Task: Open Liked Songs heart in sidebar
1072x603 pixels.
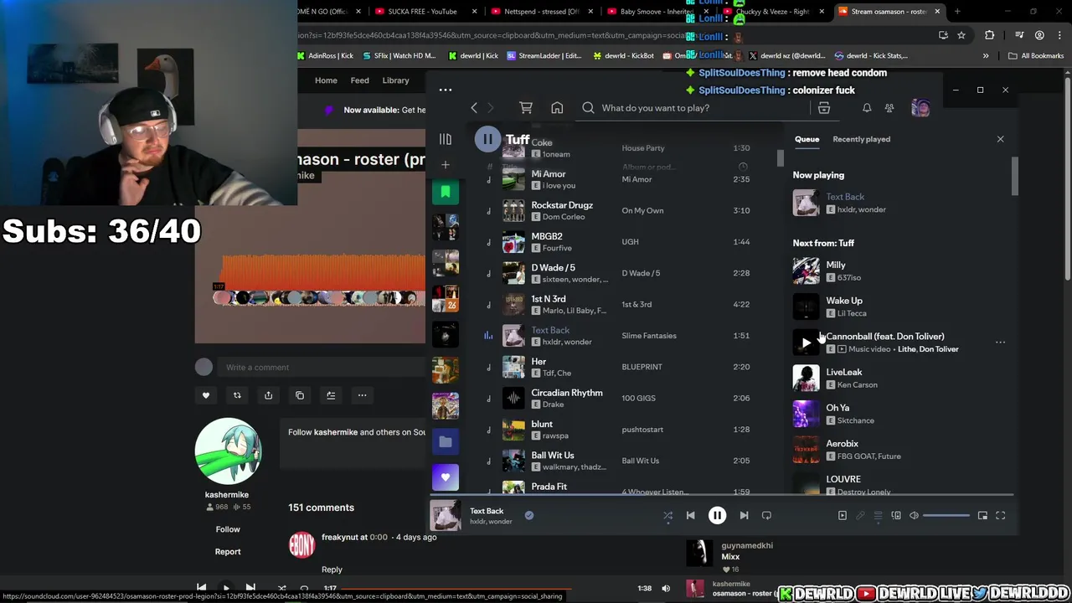Action: pyautogui.click(x=446, y=477)
